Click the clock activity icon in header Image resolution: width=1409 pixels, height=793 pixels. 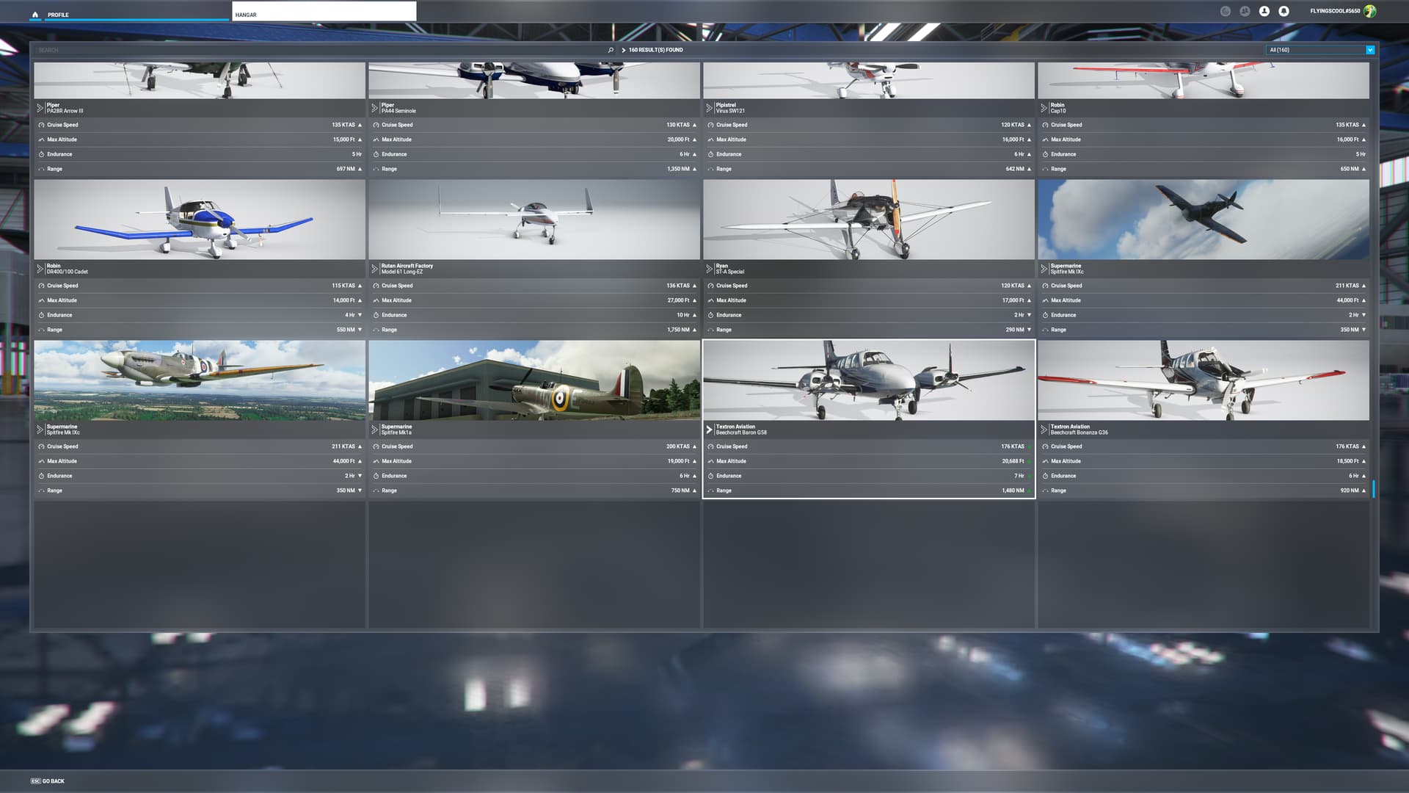coord(1225,11)
